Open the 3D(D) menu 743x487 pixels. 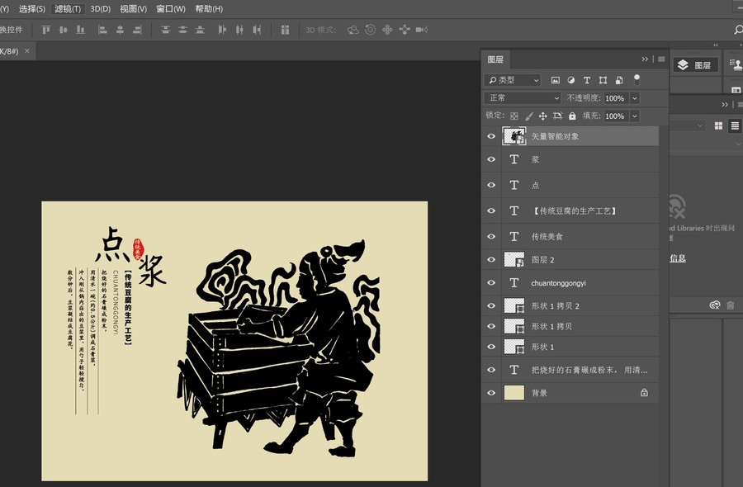coord(101,9)
